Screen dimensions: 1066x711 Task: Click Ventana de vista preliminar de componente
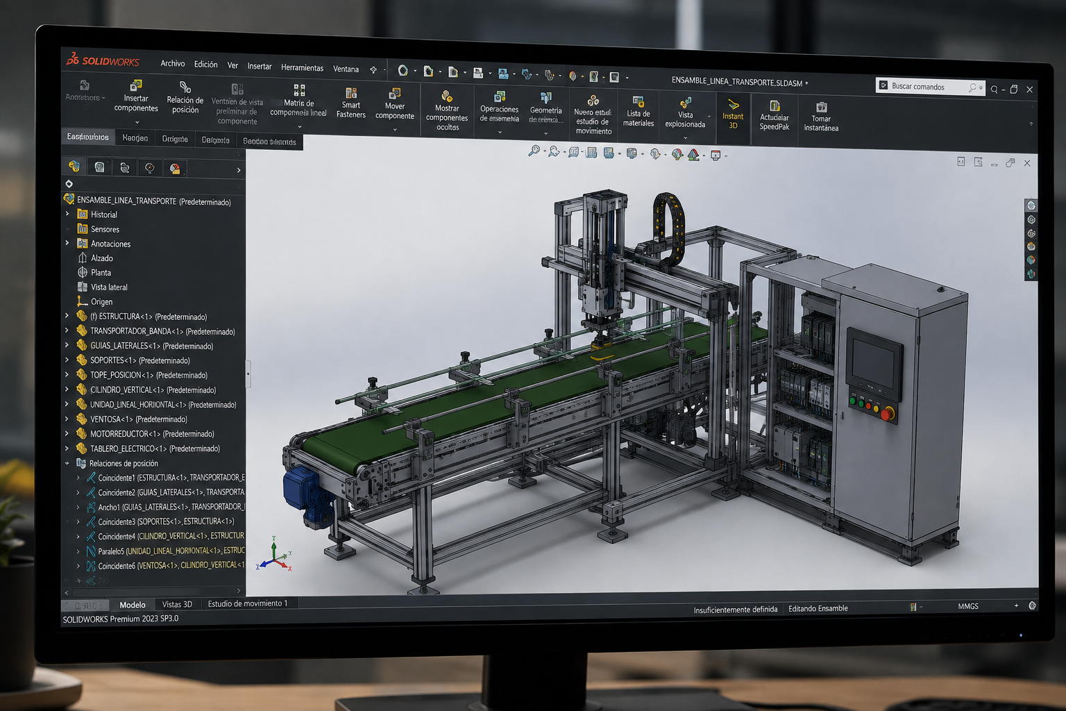(x=237, y=105)
